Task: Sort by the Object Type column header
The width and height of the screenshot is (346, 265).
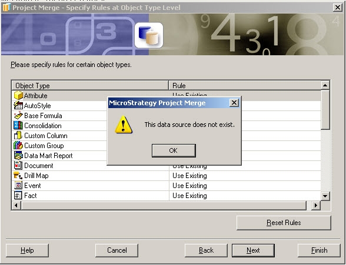Action: 90,85
